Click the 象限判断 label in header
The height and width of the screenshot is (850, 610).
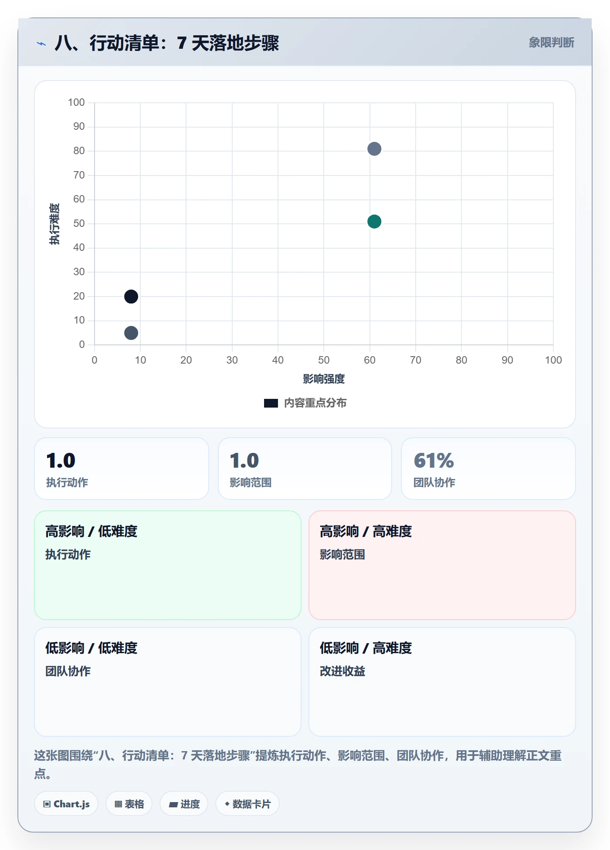point(552,43)
